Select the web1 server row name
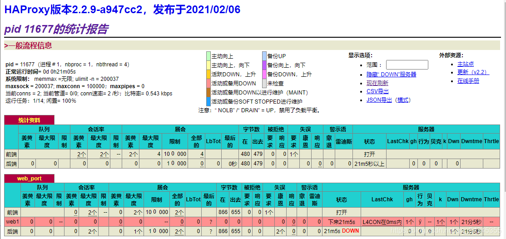Viewport: 506px width, 239px height. tap(12, 222)
